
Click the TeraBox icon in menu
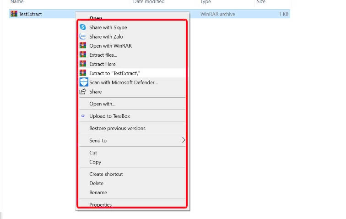83,116
